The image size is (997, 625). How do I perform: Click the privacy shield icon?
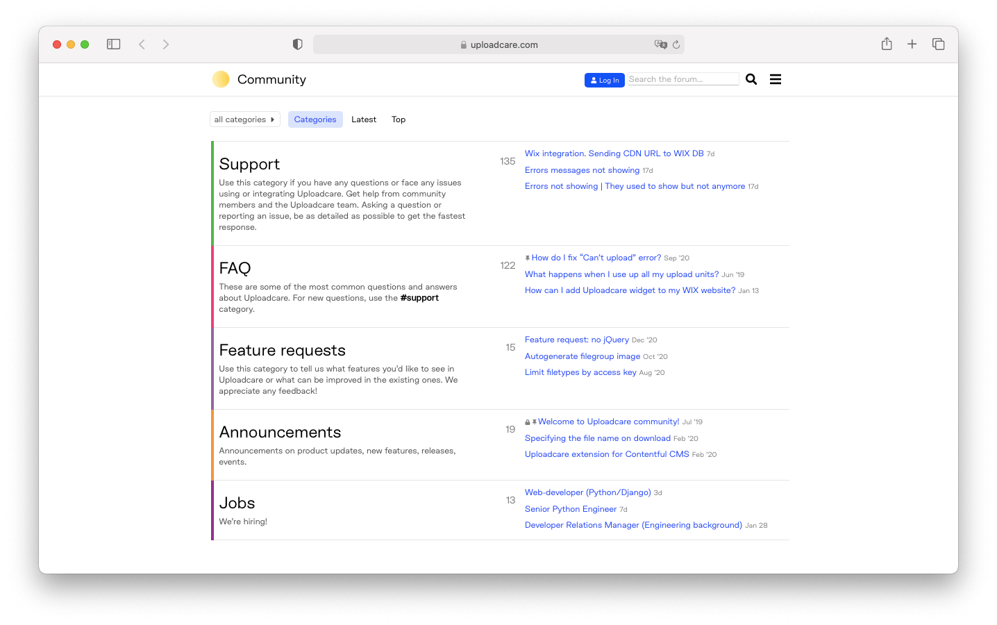(297, 44)
